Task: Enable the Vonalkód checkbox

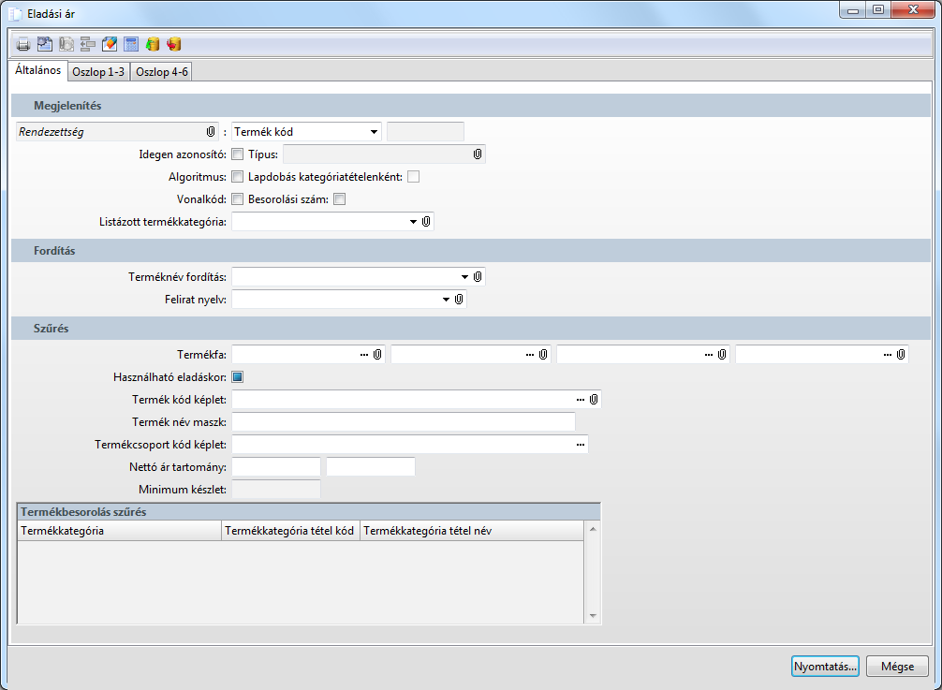Action: 237,199
